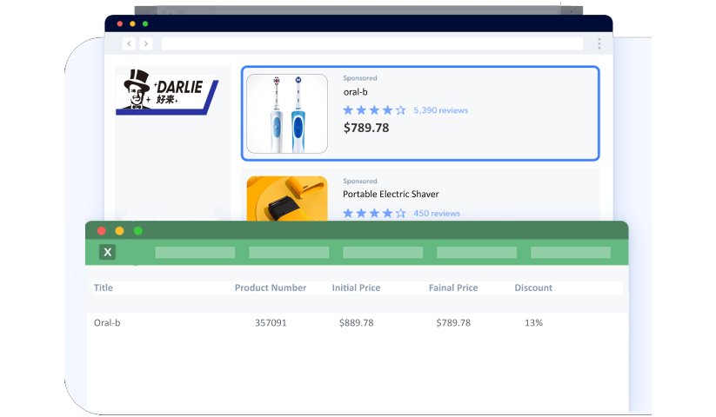The image size is (716, 417).
Task: Select the 13% discount cell
Action: coord(533,323)
